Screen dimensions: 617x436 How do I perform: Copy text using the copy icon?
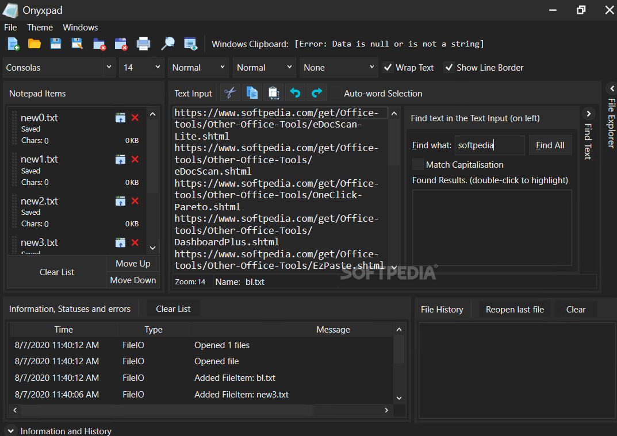[252, 93]
